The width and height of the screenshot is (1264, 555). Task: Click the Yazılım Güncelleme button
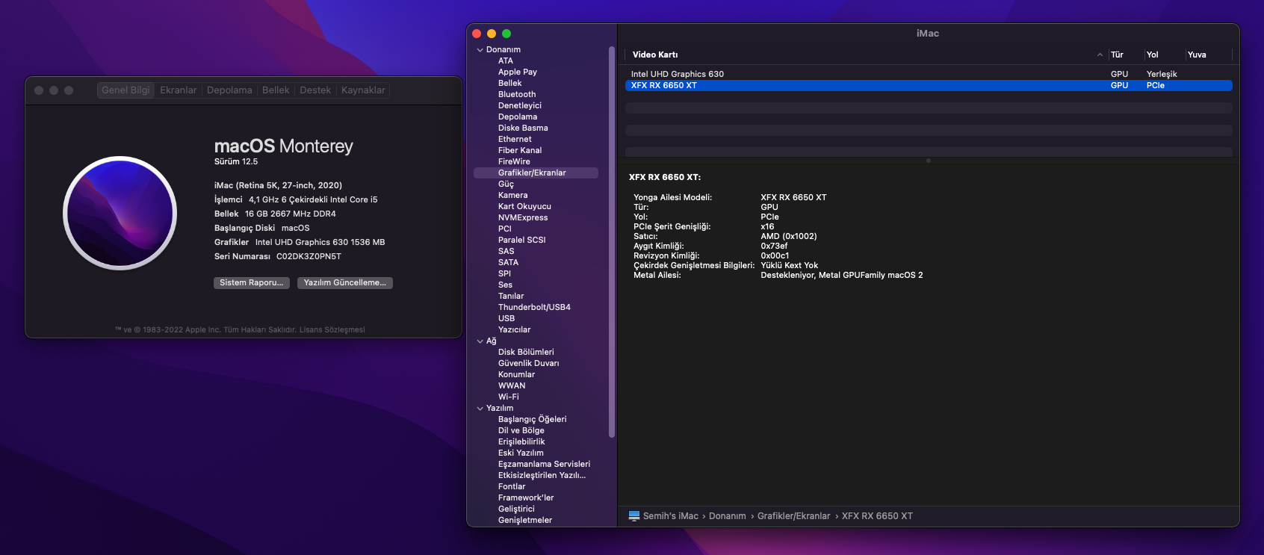click(x=344, y=283)
